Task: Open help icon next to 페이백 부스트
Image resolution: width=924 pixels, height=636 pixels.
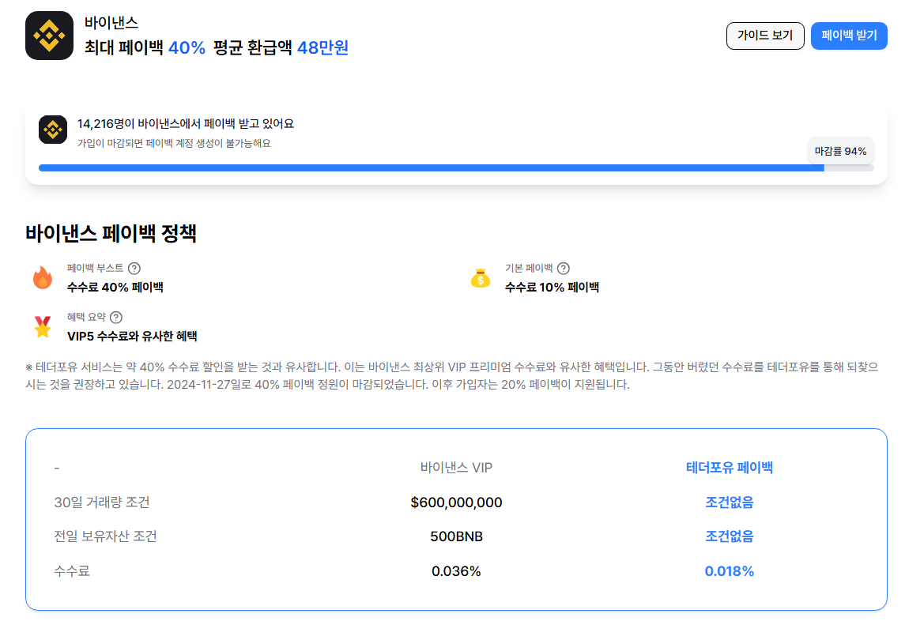Action: coord(134,269)
